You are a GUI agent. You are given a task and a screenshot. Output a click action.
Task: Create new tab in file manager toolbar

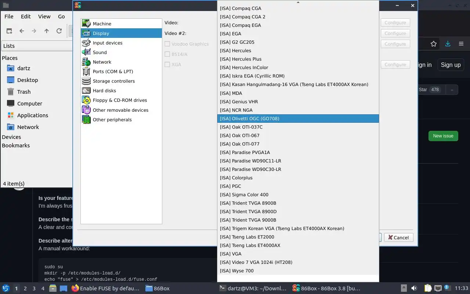[x=9, y=31]
